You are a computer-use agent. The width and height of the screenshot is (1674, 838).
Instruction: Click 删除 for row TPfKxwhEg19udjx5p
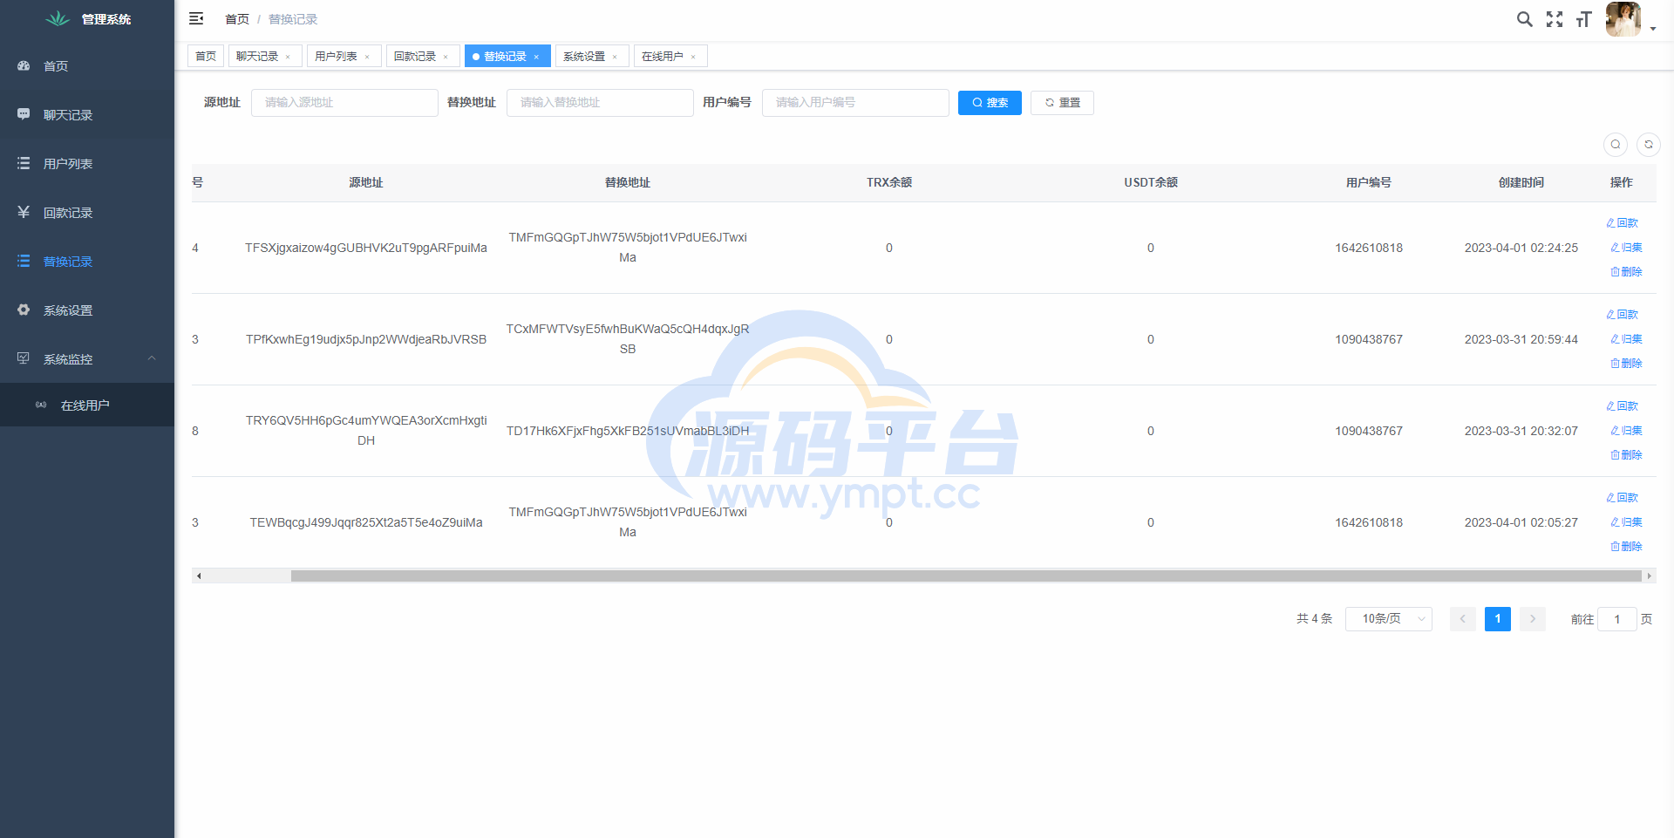point(1626,364)
